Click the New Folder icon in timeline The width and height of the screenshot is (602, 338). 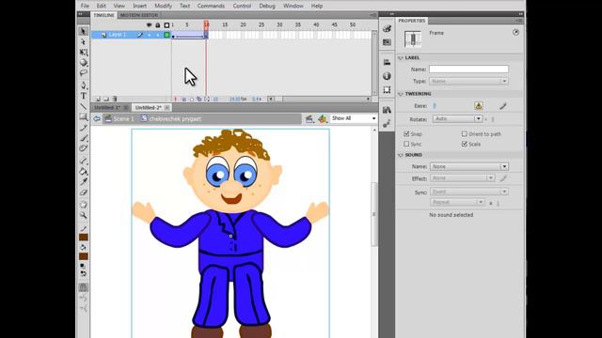[x=106, y=99]
